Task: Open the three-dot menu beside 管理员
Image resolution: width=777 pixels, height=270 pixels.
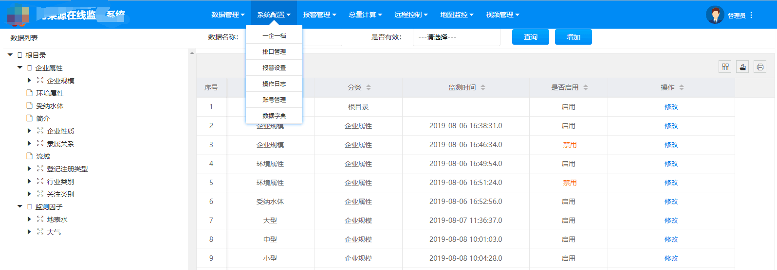Action: [752, 15]
